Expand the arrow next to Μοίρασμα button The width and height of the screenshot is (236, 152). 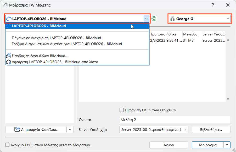click(x=227, y=145)
